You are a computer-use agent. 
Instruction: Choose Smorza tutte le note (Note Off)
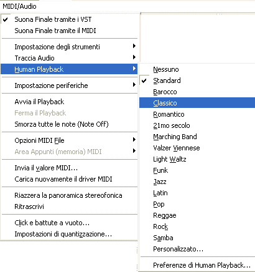pos(69,124)
